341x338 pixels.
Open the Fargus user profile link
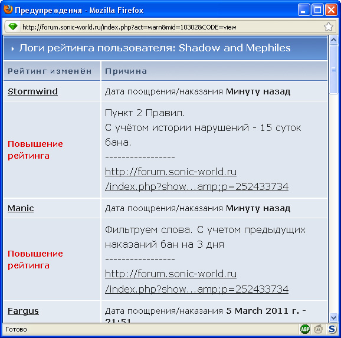(23, 311)
